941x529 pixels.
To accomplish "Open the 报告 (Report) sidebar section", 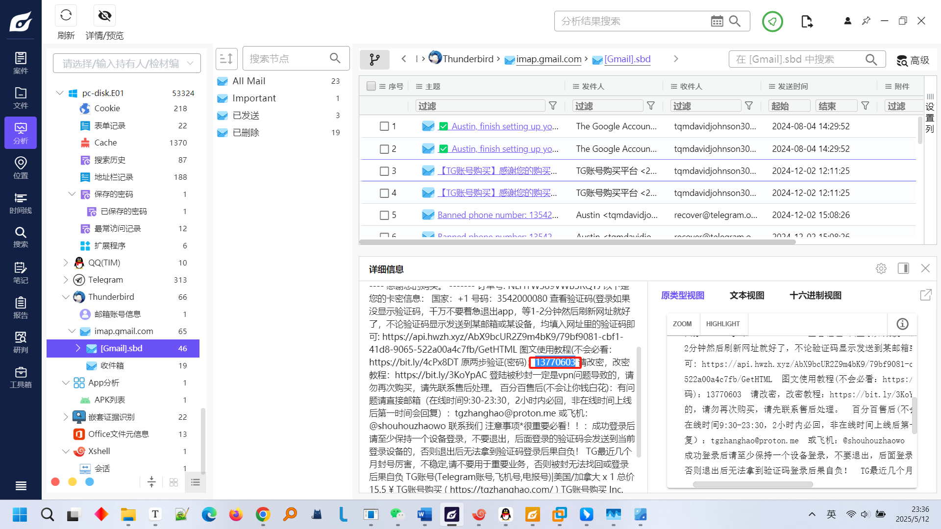I will click(21, 308).
